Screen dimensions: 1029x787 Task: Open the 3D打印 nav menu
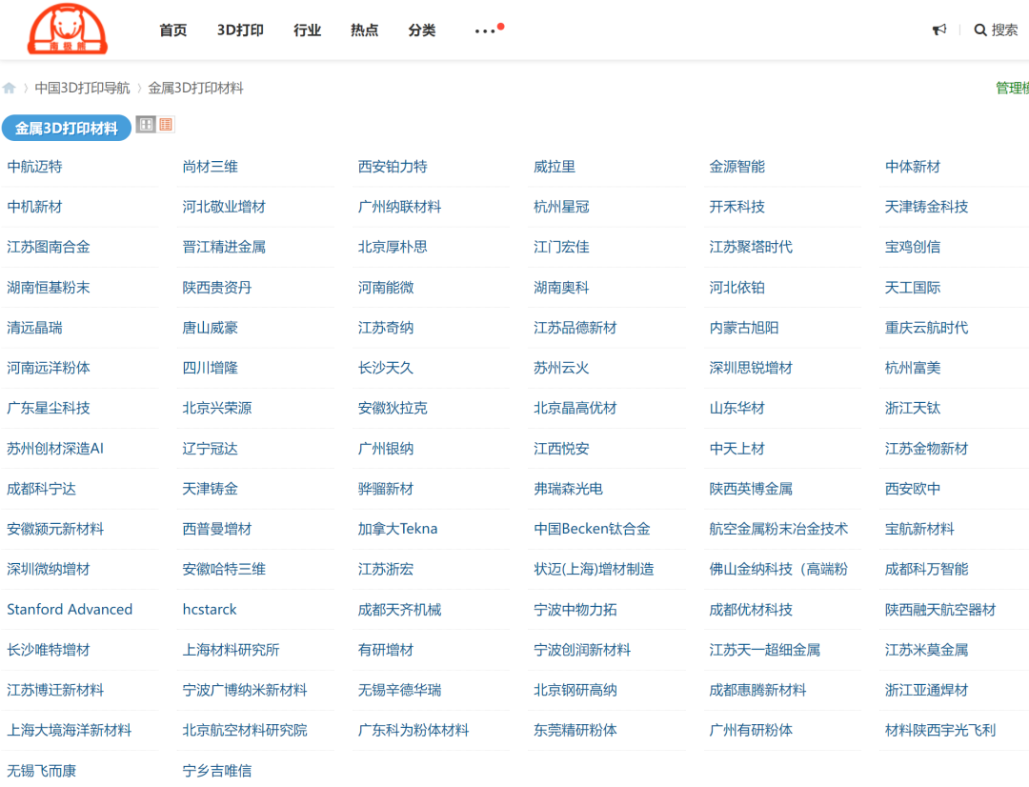(240, 30)
